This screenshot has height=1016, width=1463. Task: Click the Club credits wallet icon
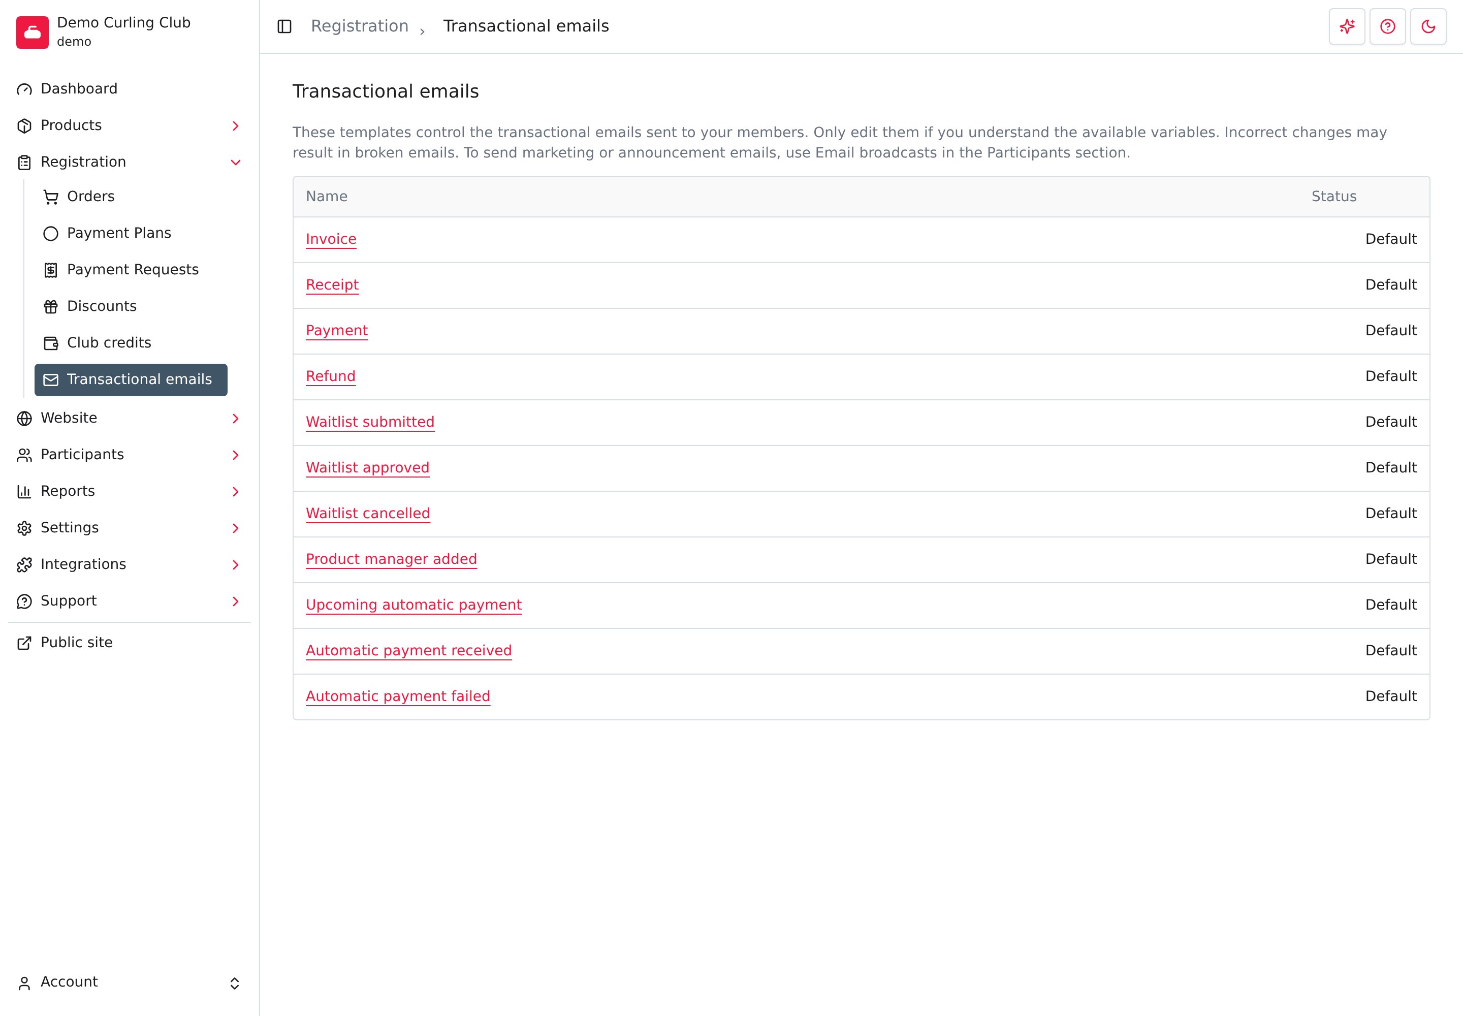point(51,343)
